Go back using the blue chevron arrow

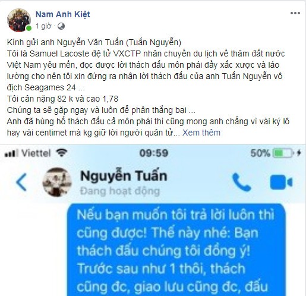21,182
